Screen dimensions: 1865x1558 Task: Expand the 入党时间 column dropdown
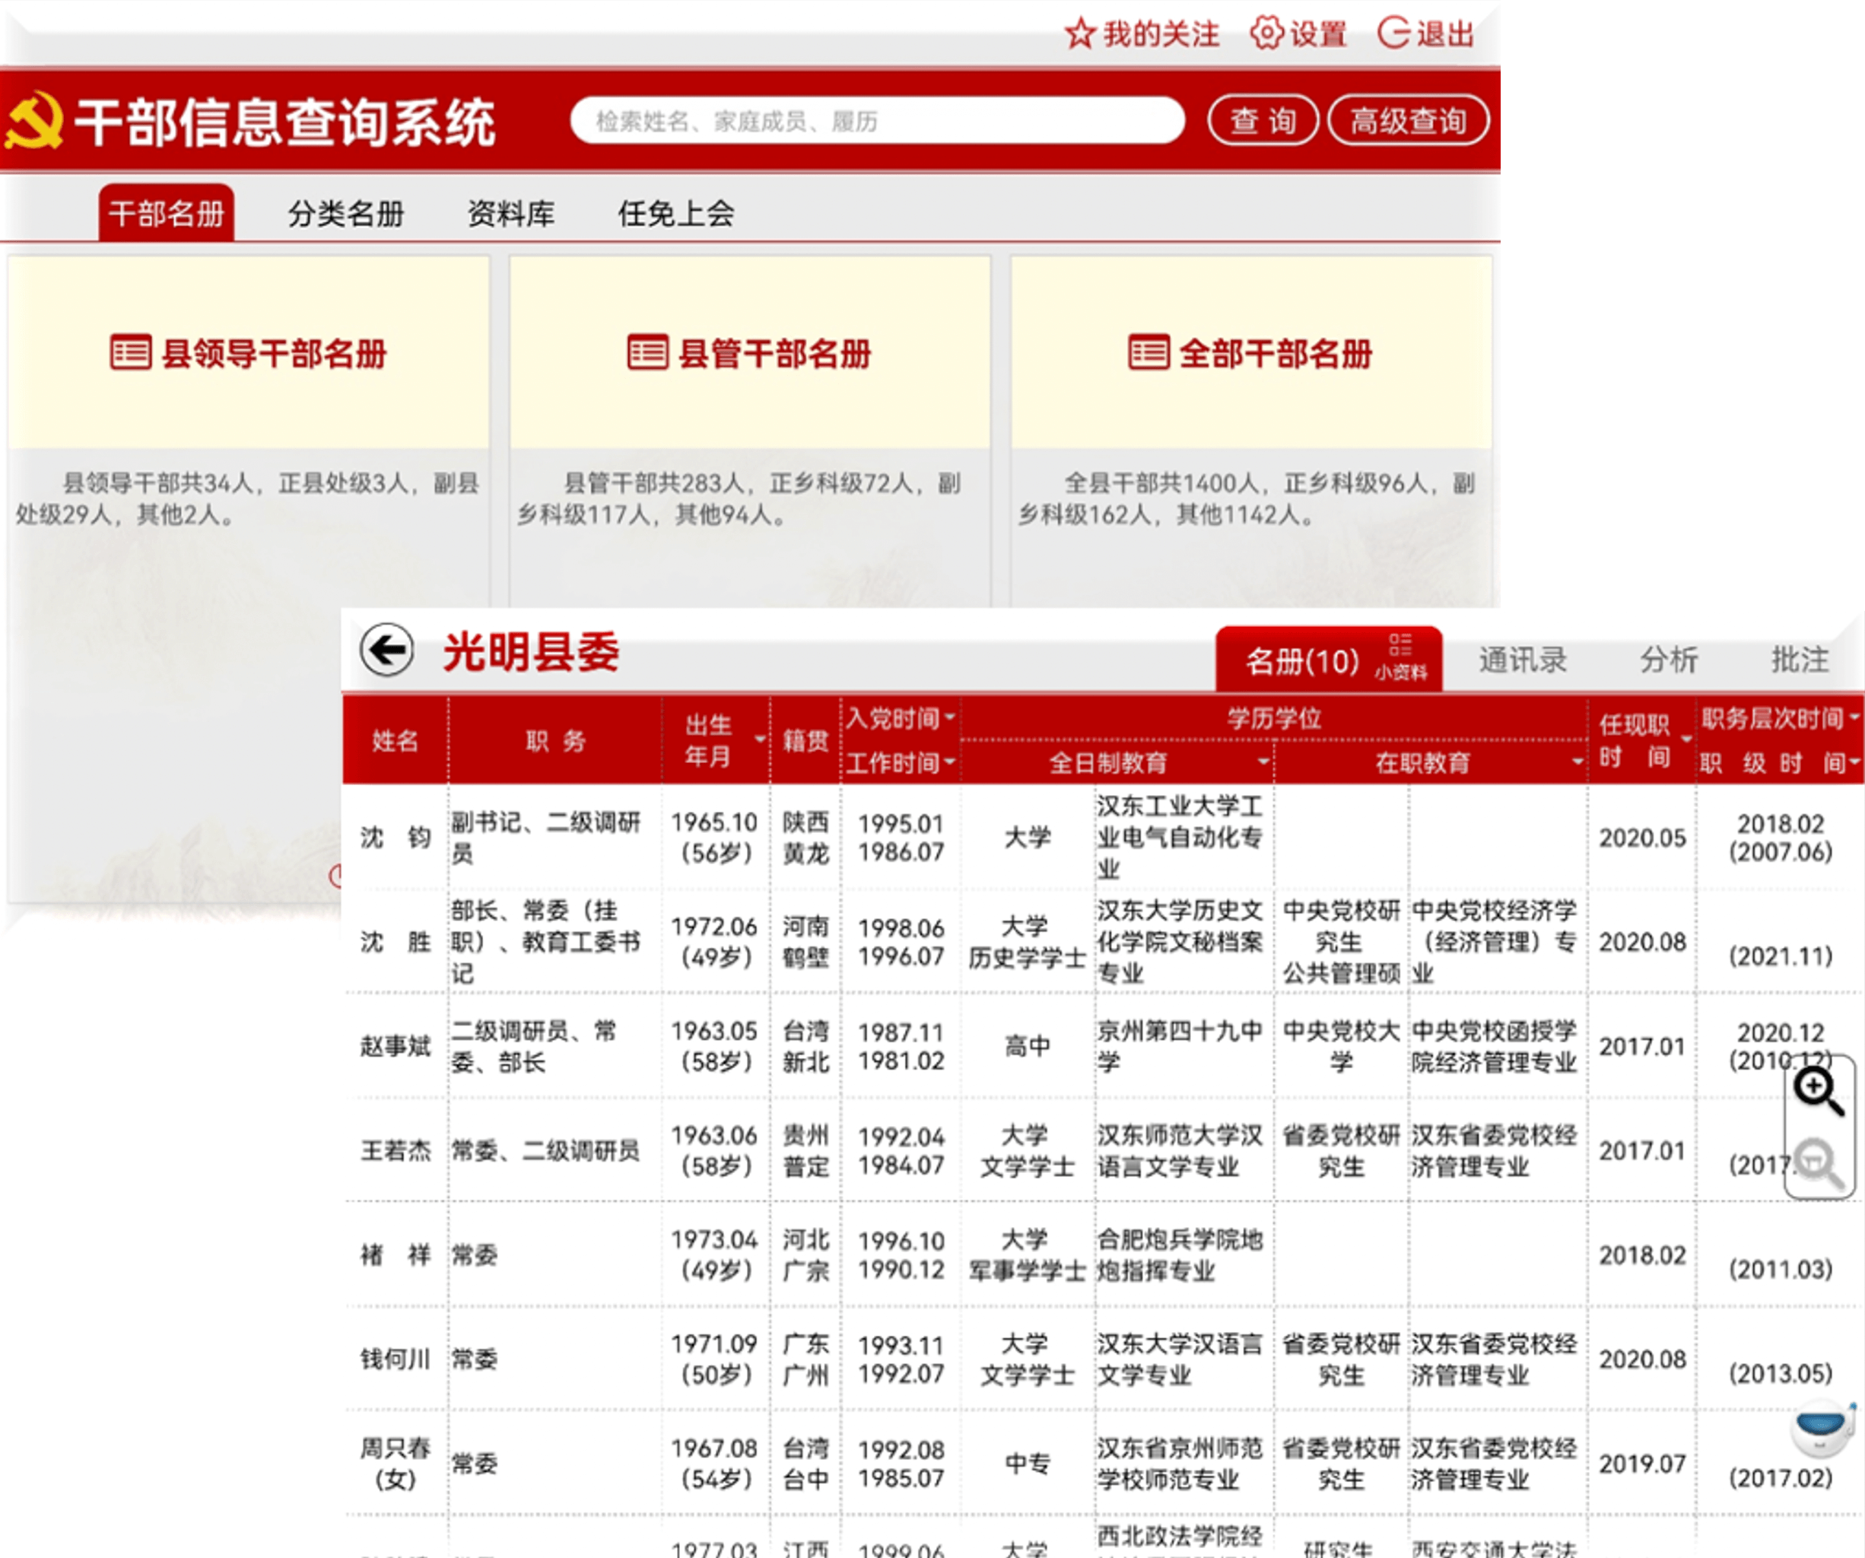coord(949,717)
